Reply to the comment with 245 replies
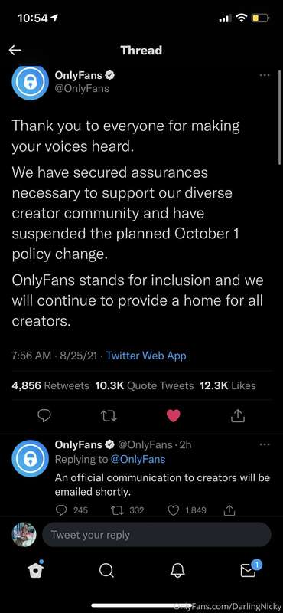The image size is (283, 613). tap(71, 510)
